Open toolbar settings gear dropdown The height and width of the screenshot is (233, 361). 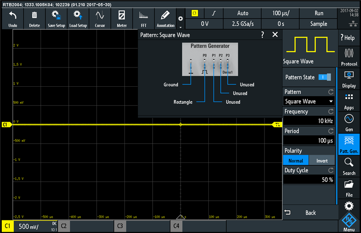pos(180,19)
